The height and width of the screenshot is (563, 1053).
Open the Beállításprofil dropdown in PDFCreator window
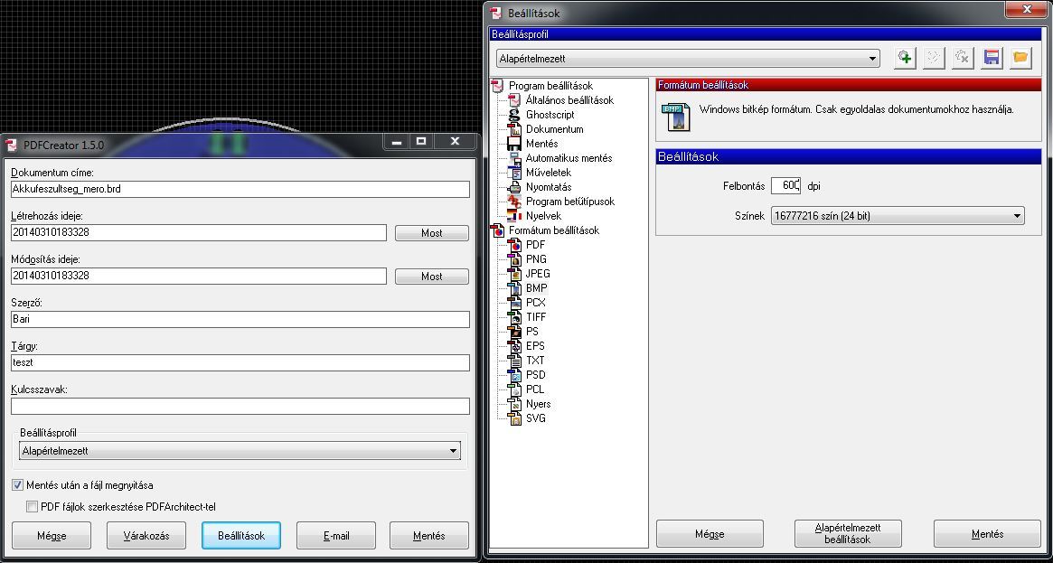[x=240, y=451]
